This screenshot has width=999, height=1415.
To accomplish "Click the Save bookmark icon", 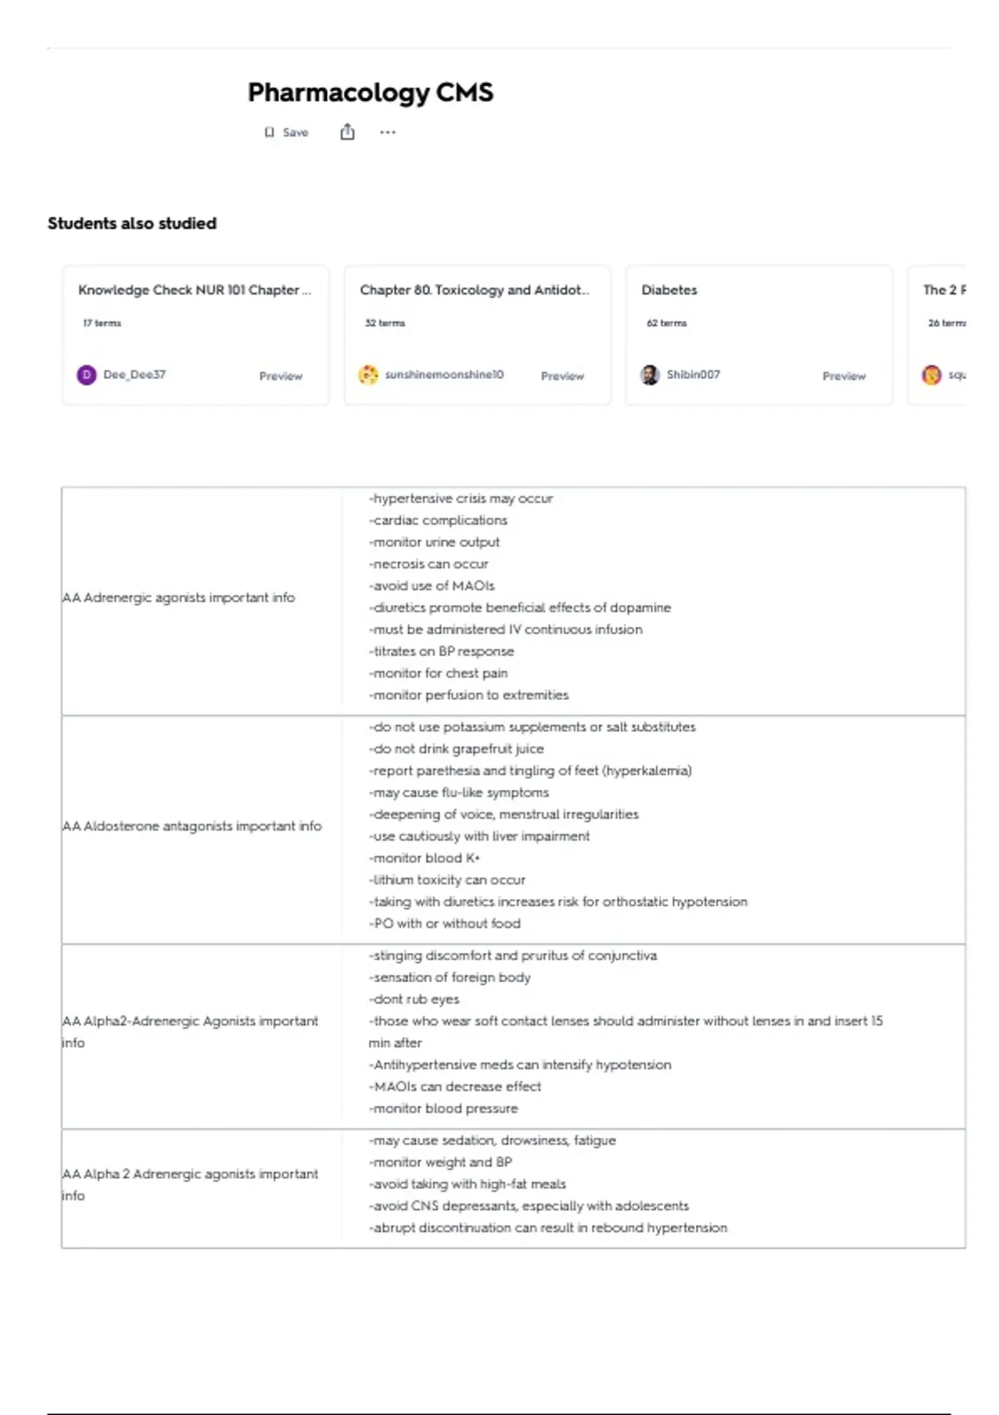I will [x=269, y=132].
